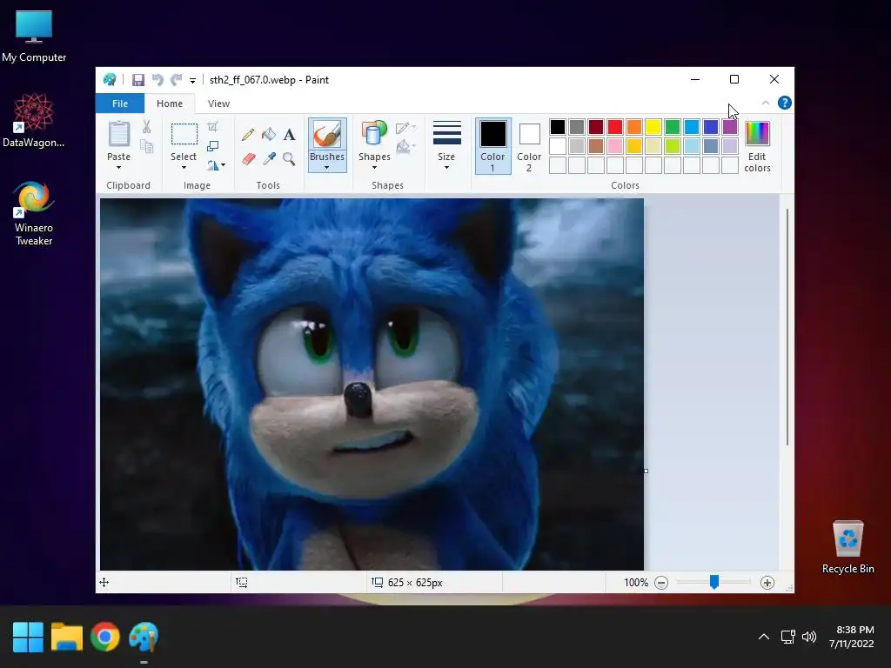Viewport: 891px width, 668px height.
Task: Switch to the Home ribbon tab
Action: pyautogui.click(x=170, y=104)
